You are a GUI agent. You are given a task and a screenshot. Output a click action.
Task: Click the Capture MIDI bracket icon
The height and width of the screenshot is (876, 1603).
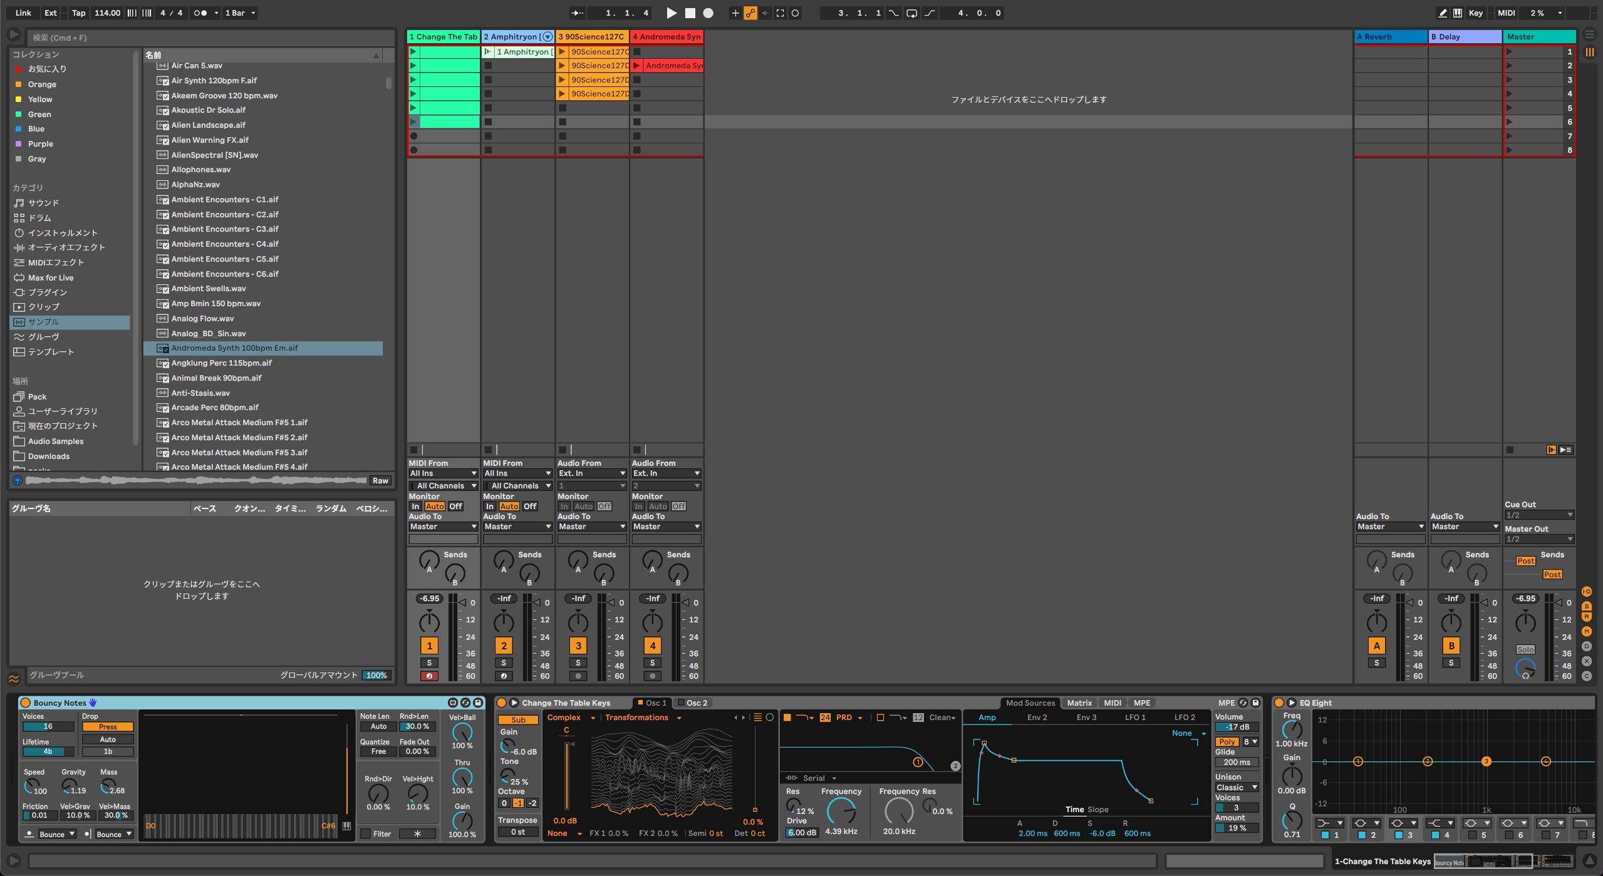pyautogui.click(x=780, y=13)
